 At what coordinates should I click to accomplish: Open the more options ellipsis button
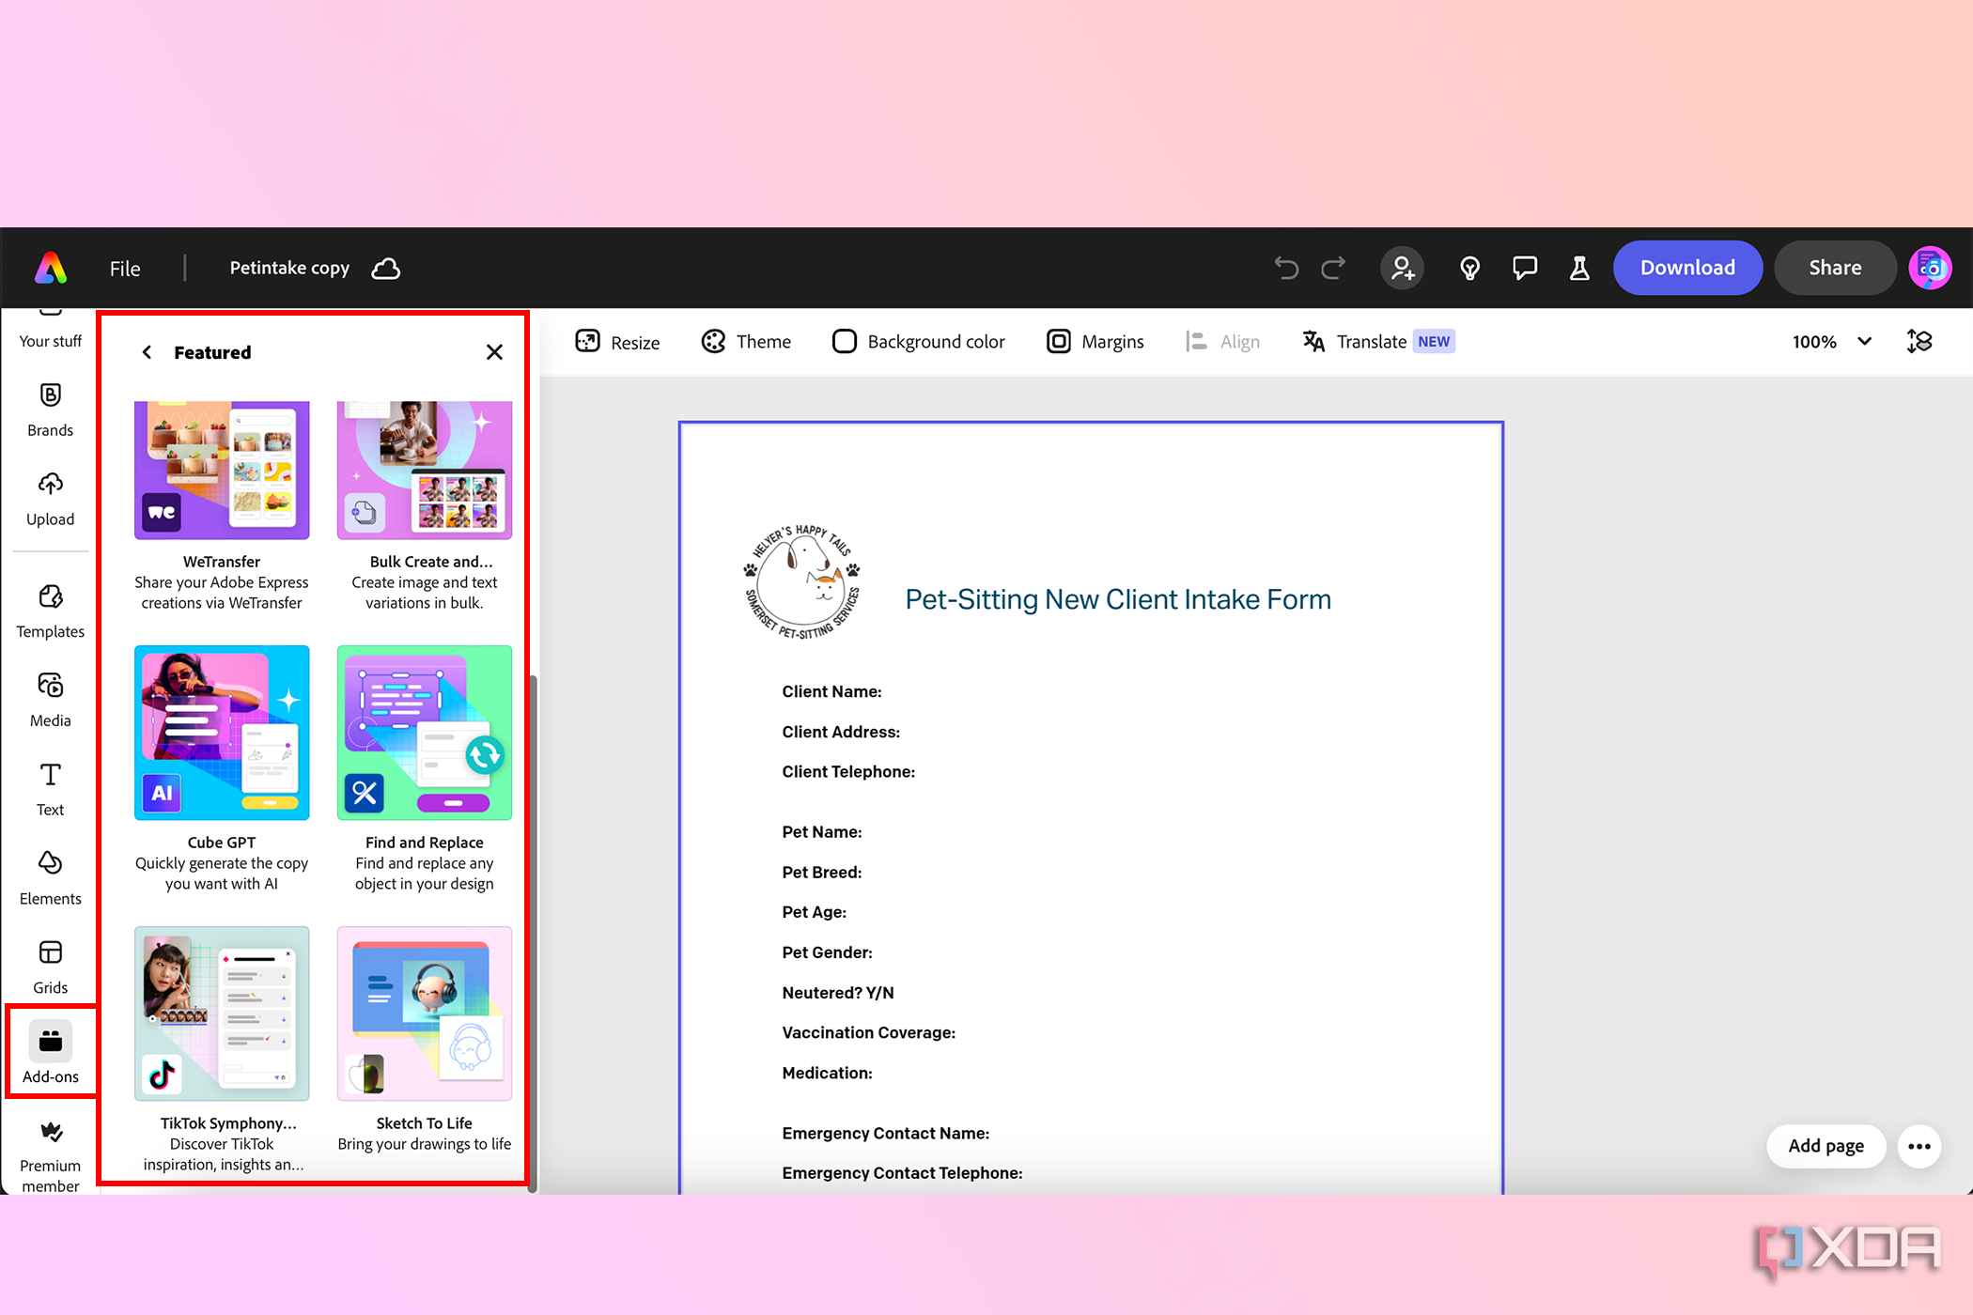pos(1919,1146)
